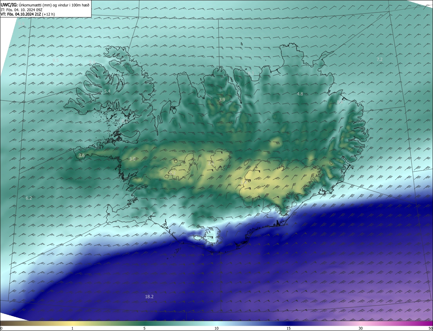Click the legend tick label '5'
This screenshot has height=331, width=433.
tap(144, 328)
